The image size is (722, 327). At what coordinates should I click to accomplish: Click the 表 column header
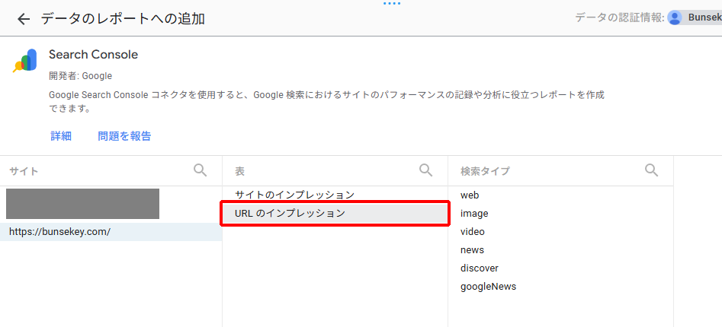pos(240,171)
